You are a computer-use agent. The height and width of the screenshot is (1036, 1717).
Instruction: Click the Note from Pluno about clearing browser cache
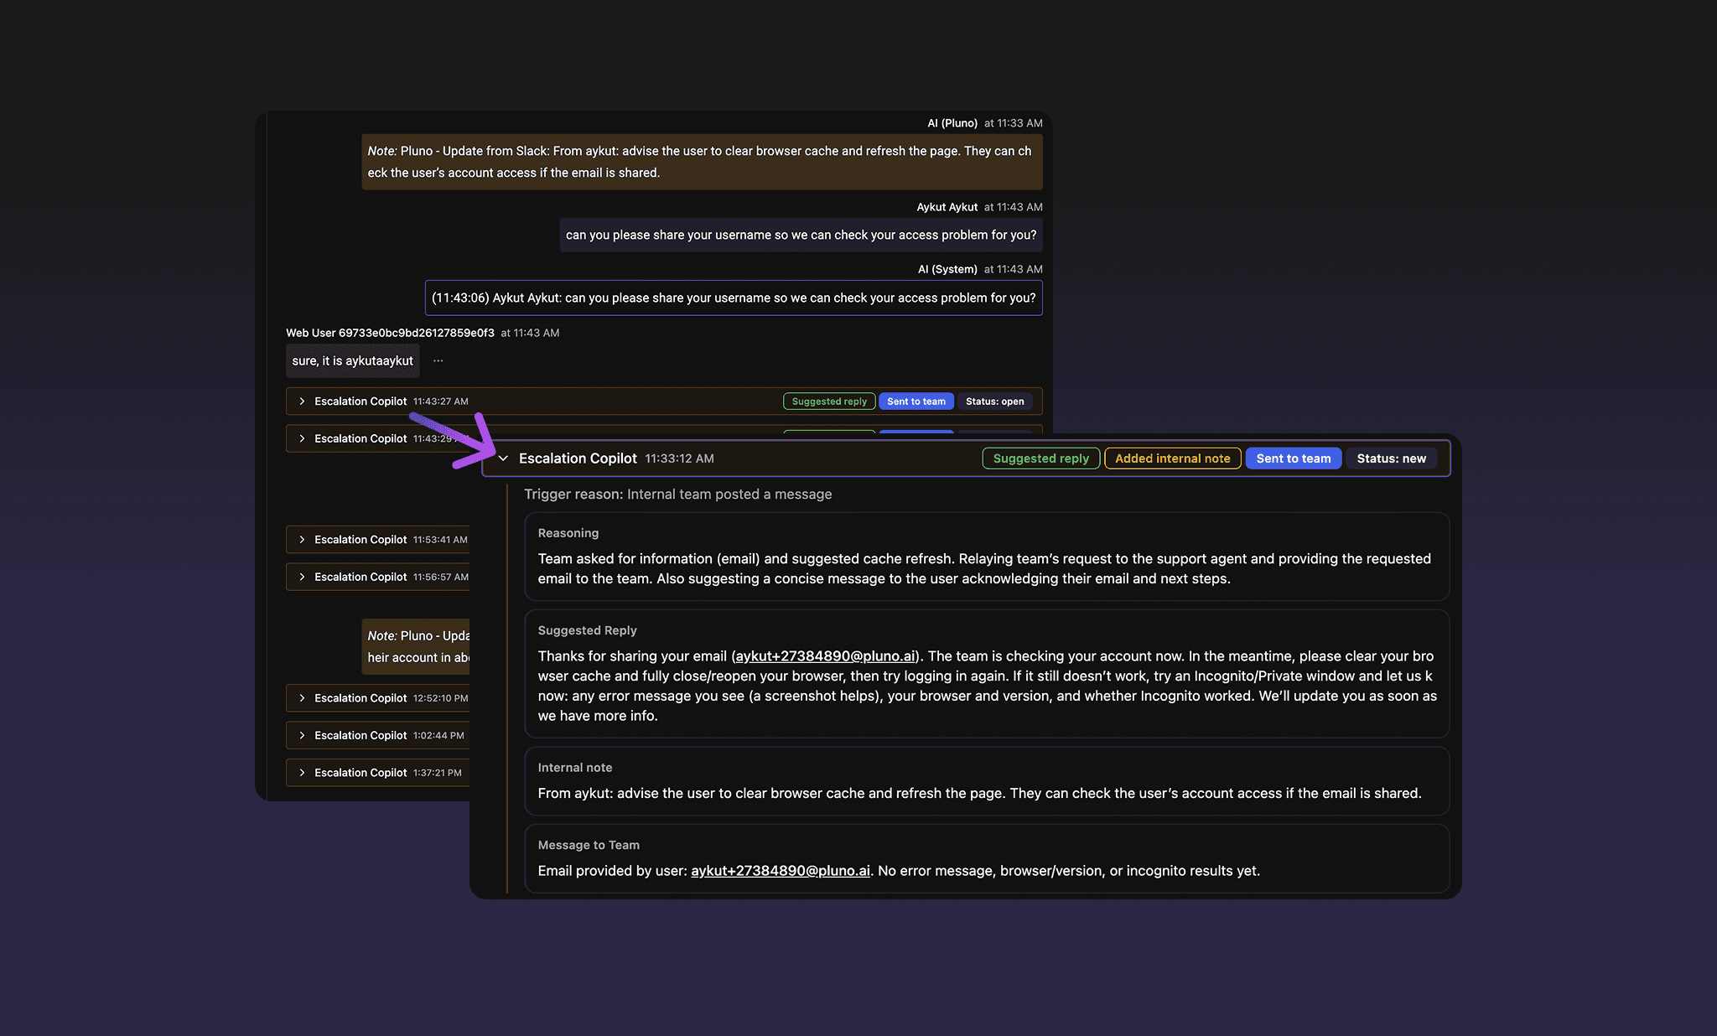coord(702,161)
